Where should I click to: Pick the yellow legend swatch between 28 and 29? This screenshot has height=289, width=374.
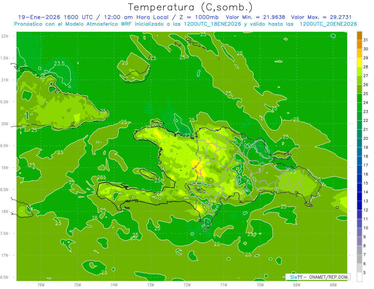click(359, 62)
